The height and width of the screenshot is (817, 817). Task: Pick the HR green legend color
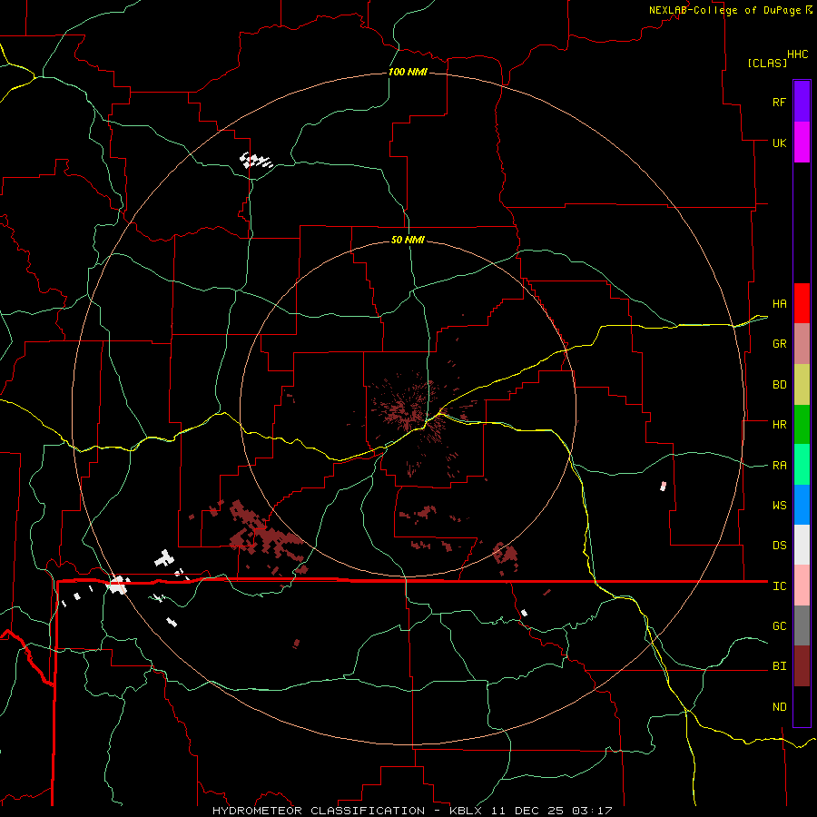[x=802, y=425]
